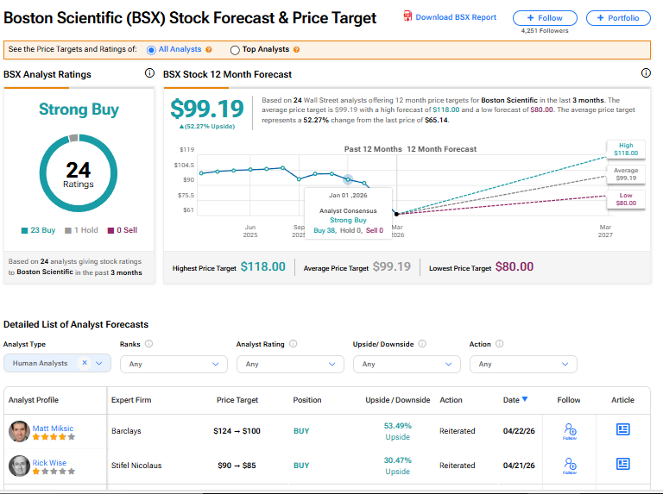
Task: Click follow analyst icon for Matt Miksic
Action: click(x=570, y=431)
